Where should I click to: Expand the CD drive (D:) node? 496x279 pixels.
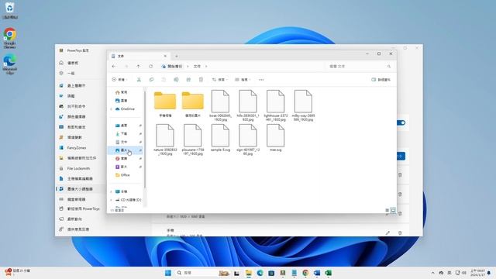(111, 200)
